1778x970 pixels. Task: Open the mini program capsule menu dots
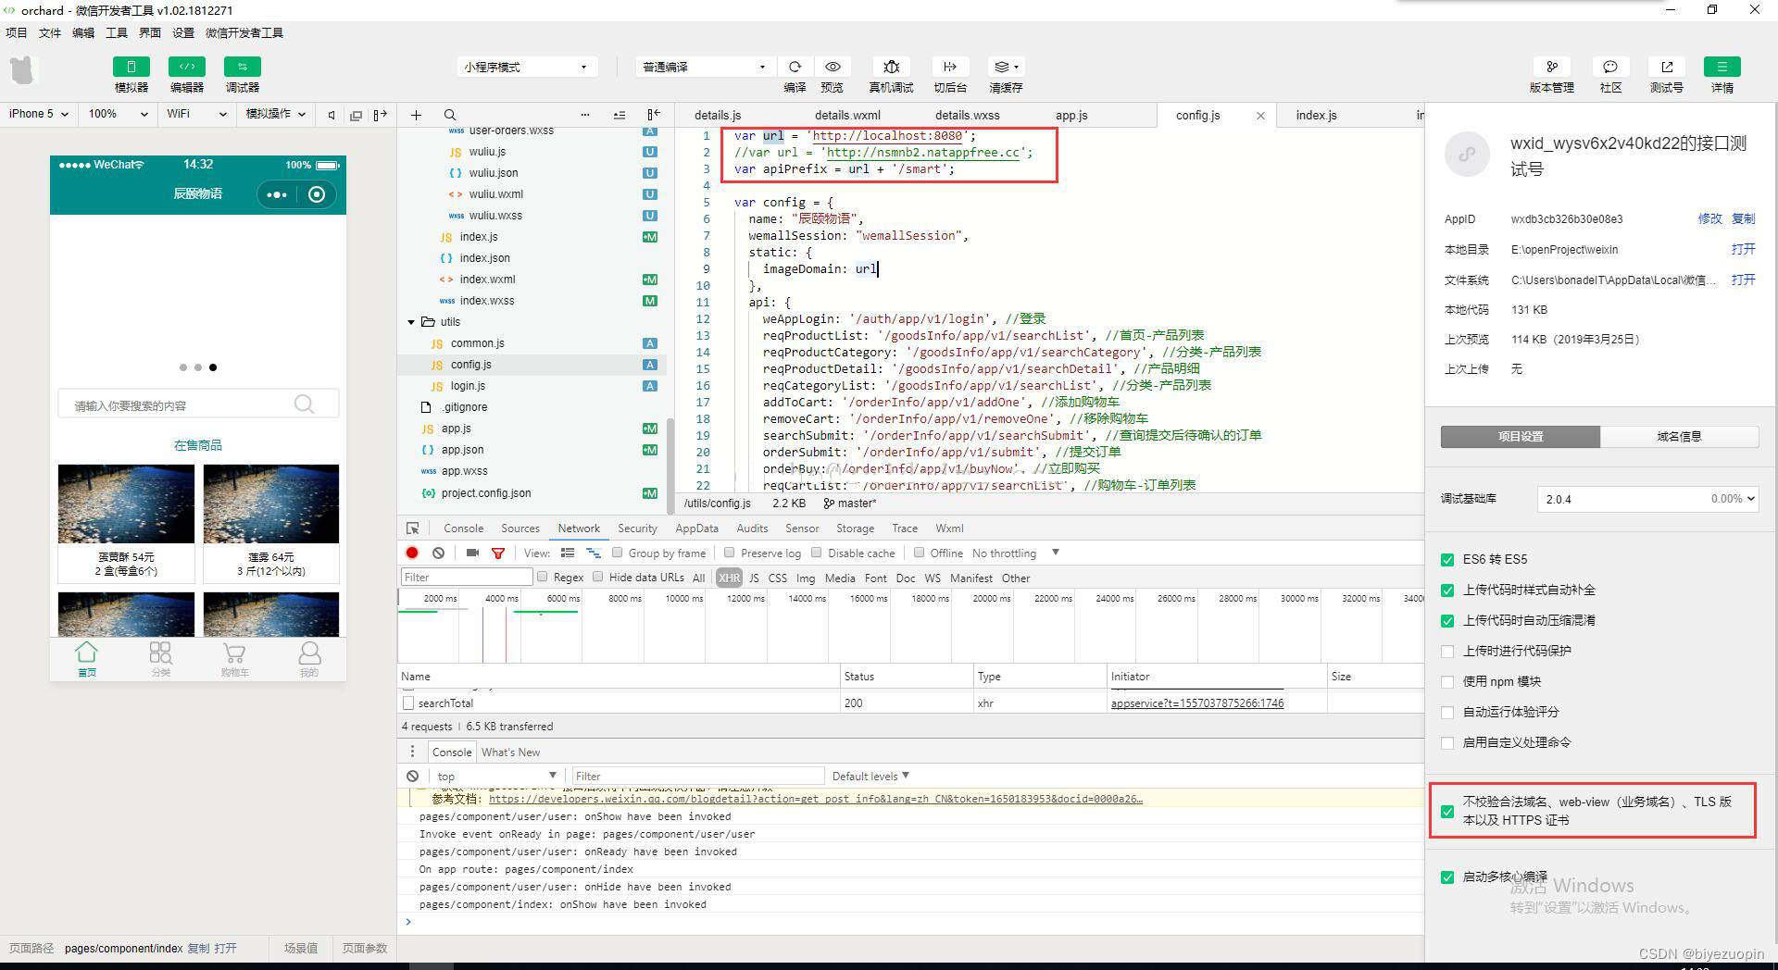(x=276, y=194)
